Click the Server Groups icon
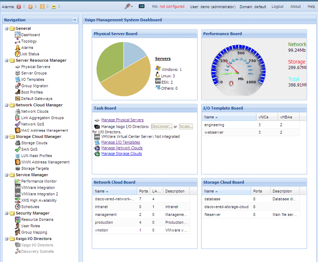This screenshot has width=318, height=262. tap(18, 73)
